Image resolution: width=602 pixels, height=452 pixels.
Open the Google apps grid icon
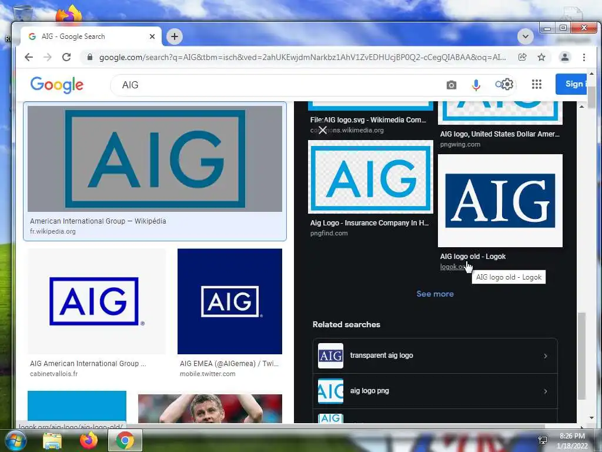pyautogui.click(x=537, y=84)
